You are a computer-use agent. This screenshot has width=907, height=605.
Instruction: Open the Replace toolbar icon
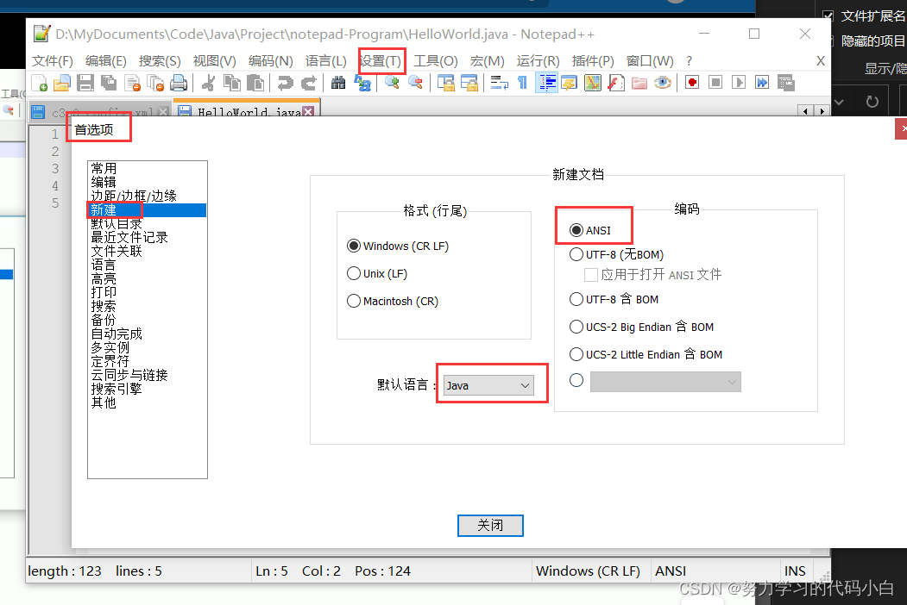[x=362, y=84]
